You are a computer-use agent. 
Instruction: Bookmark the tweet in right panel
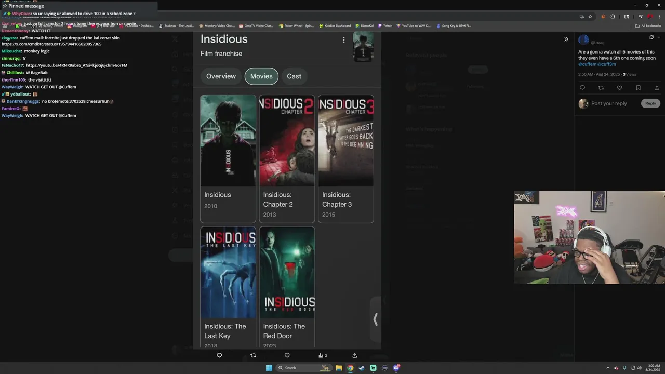(x=638, y=88)
